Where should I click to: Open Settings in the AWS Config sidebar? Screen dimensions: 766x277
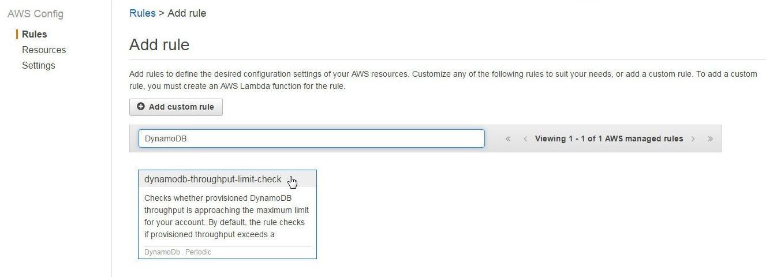coord(39,65)
